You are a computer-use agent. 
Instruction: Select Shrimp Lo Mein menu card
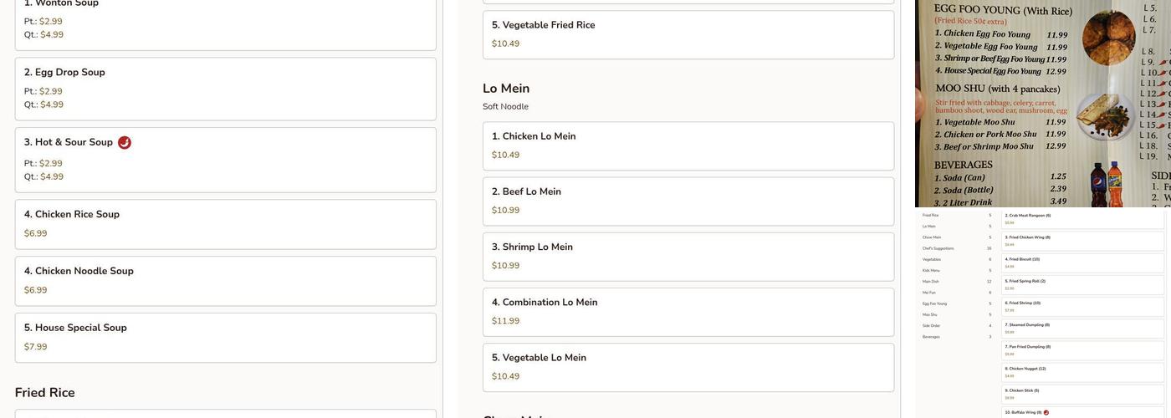[688, 256]
